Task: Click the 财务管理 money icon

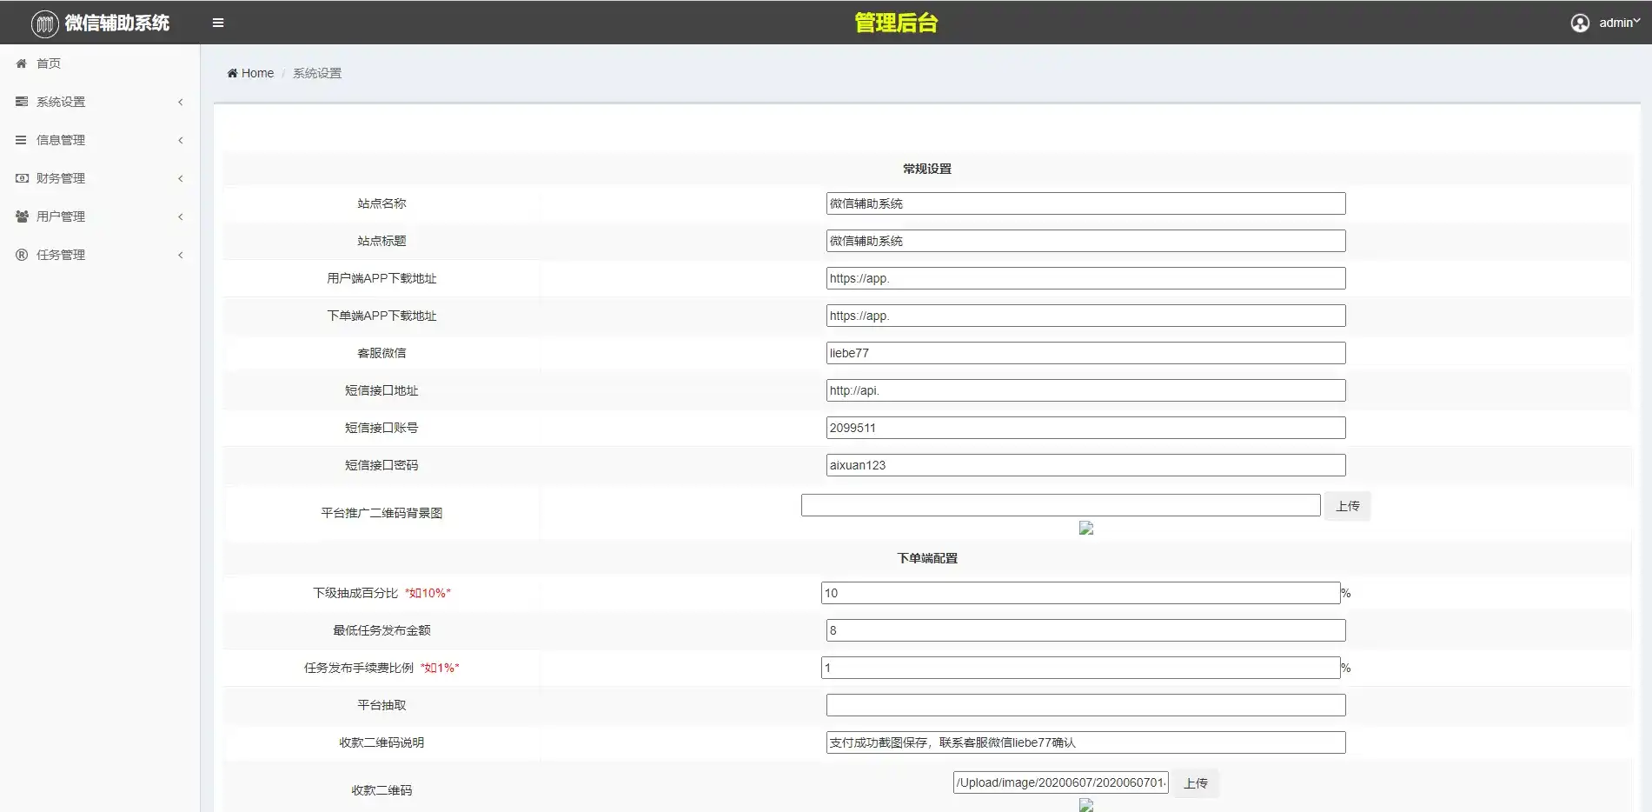Action: (x=22, y=178)
